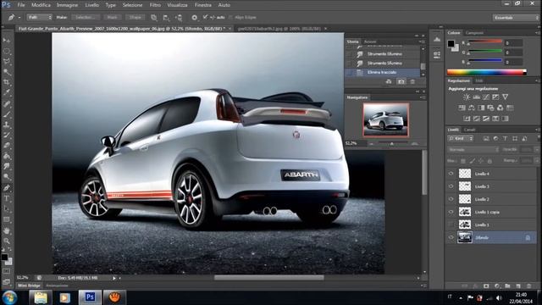Select the Clone Stamp tool
This screenshot has height=305, width=542.
7,125
